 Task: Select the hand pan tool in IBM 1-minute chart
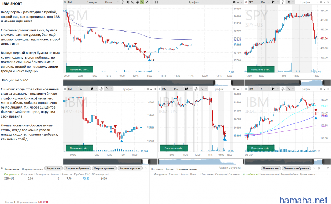(138, 2)
